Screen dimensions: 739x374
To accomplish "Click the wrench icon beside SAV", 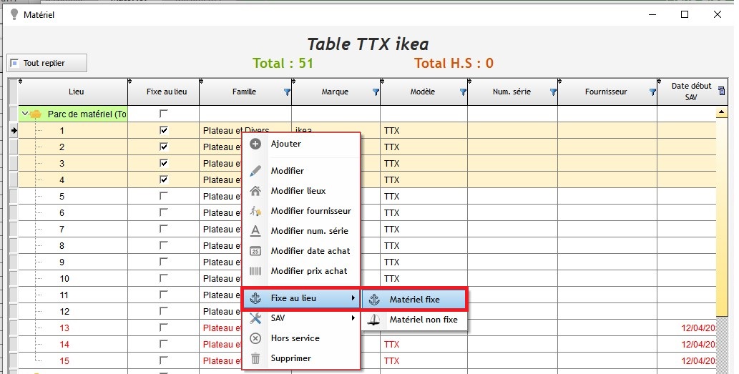I will coord(255,318).
